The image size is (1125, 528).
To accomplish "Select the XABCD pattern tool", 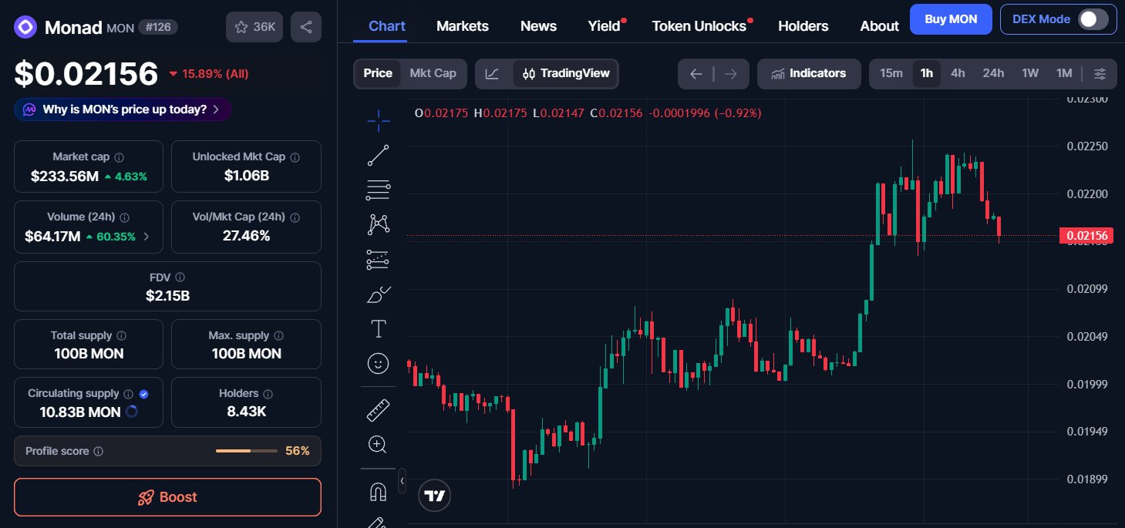I will (378, 224).
